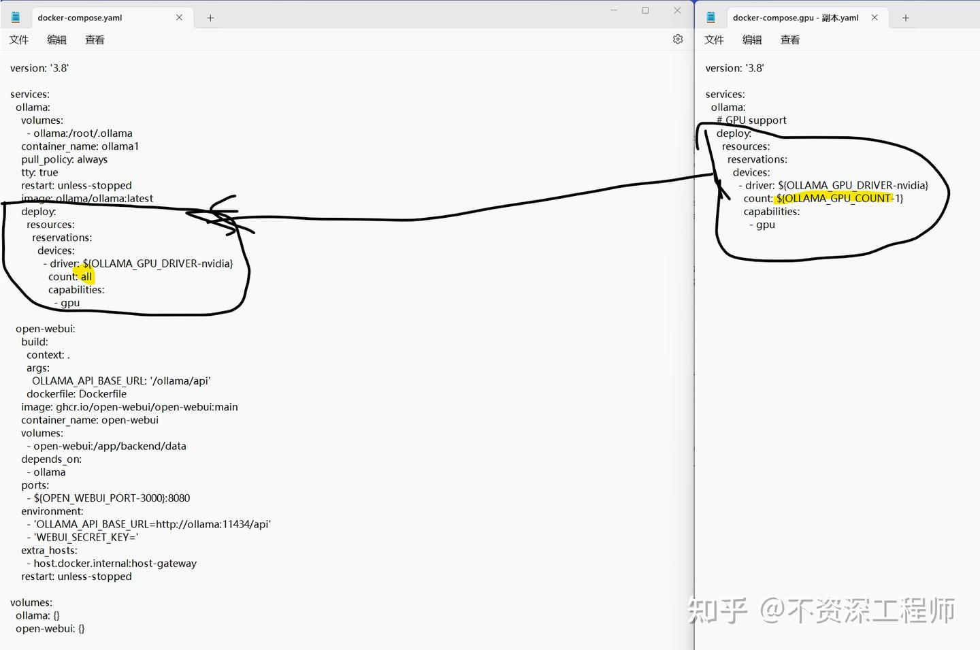
Task: Close the left Notepad window
Action: (677, 10)
